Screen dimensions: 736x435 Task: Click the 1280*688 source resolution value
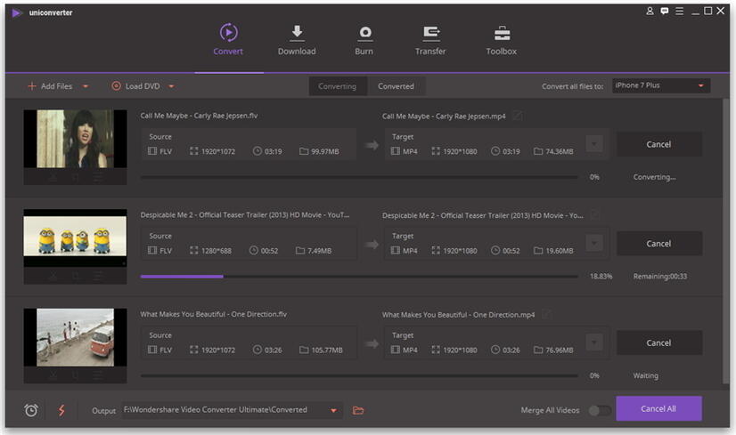point(217,251)
